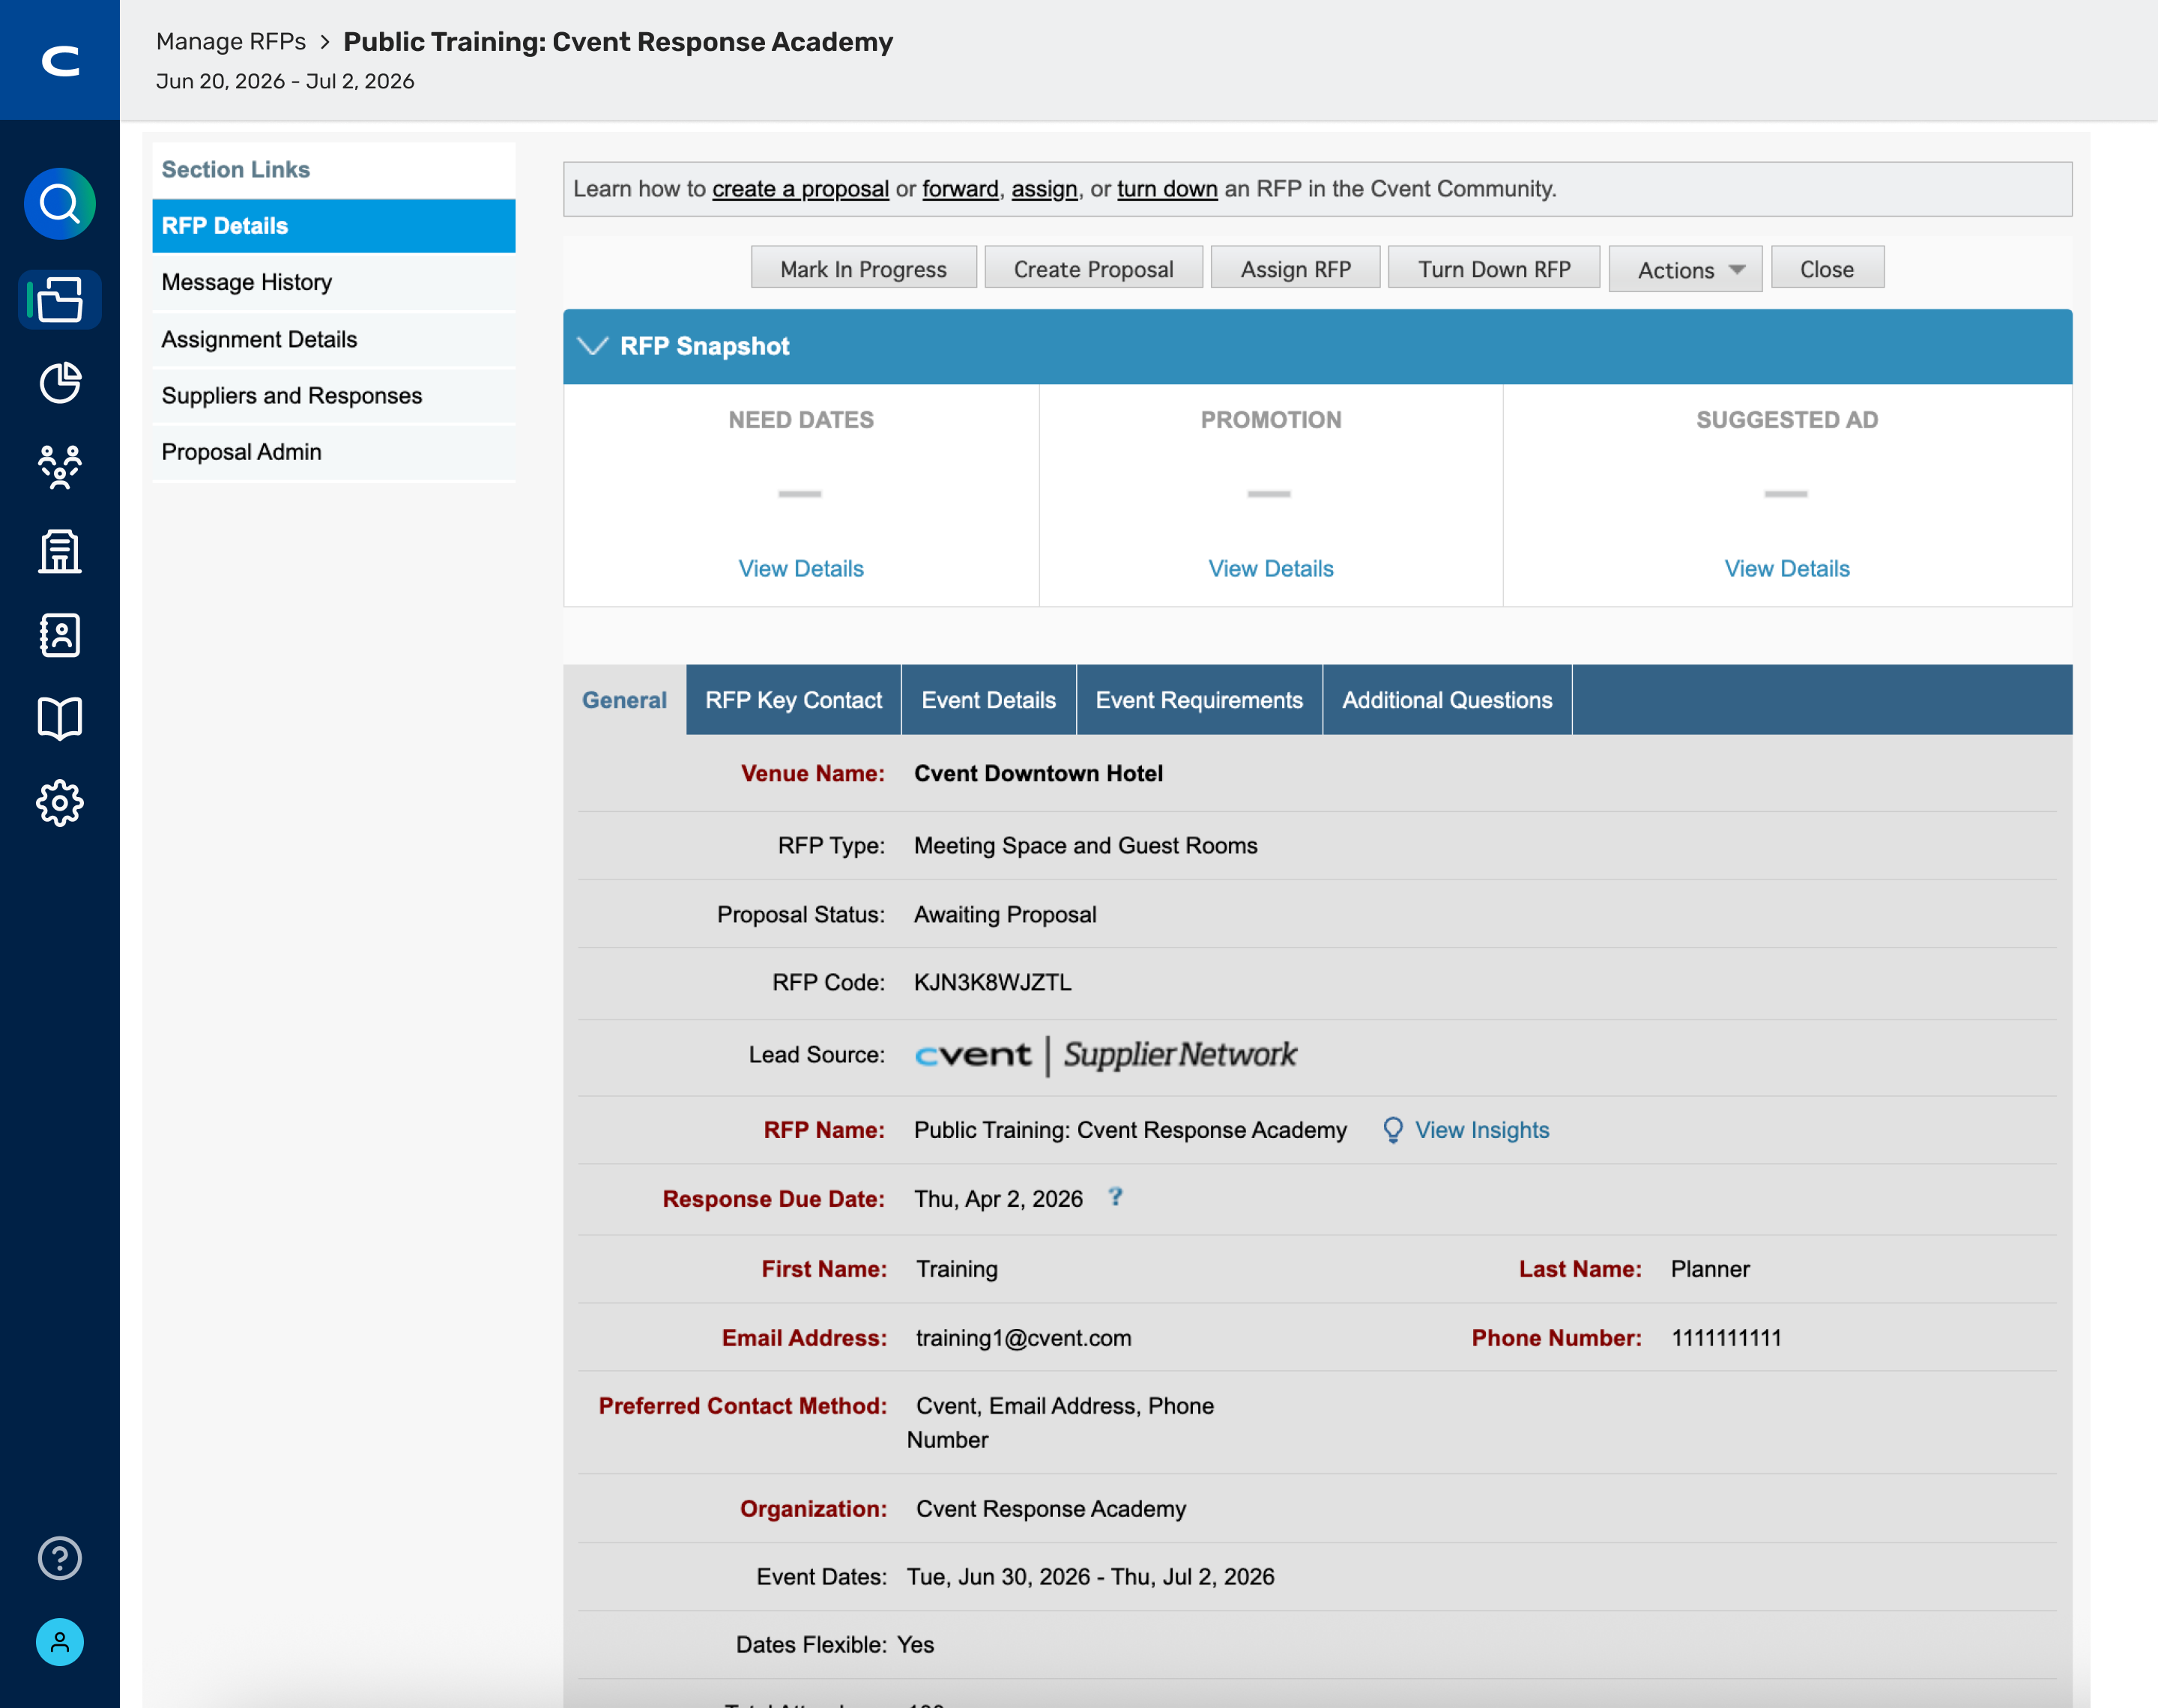Open the RFP folder icon in the sidebar
This screenshot has height=1708, width=2158.
point(59,299)
